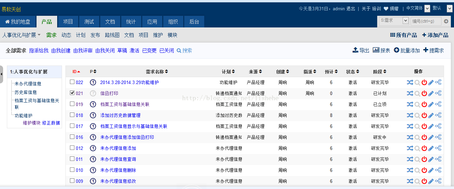Click the pencil edit icon for story 018

tap(431, 115)
